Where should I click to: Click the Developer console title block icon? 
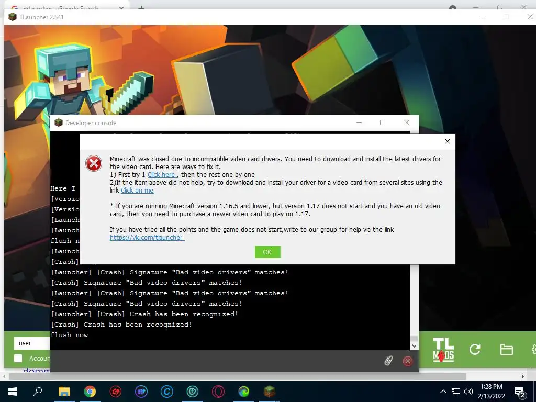59,122
